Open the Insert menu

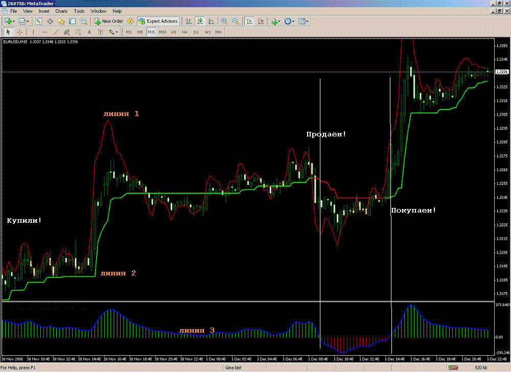pyautogui.click(x=44, y=11)
